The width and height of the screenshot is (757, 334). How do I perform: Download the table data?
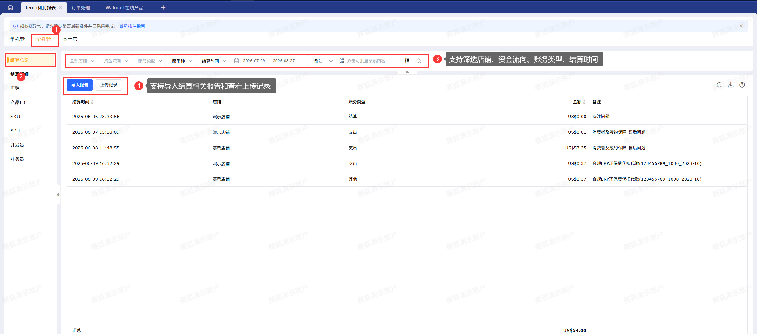[x=731, y=85]
